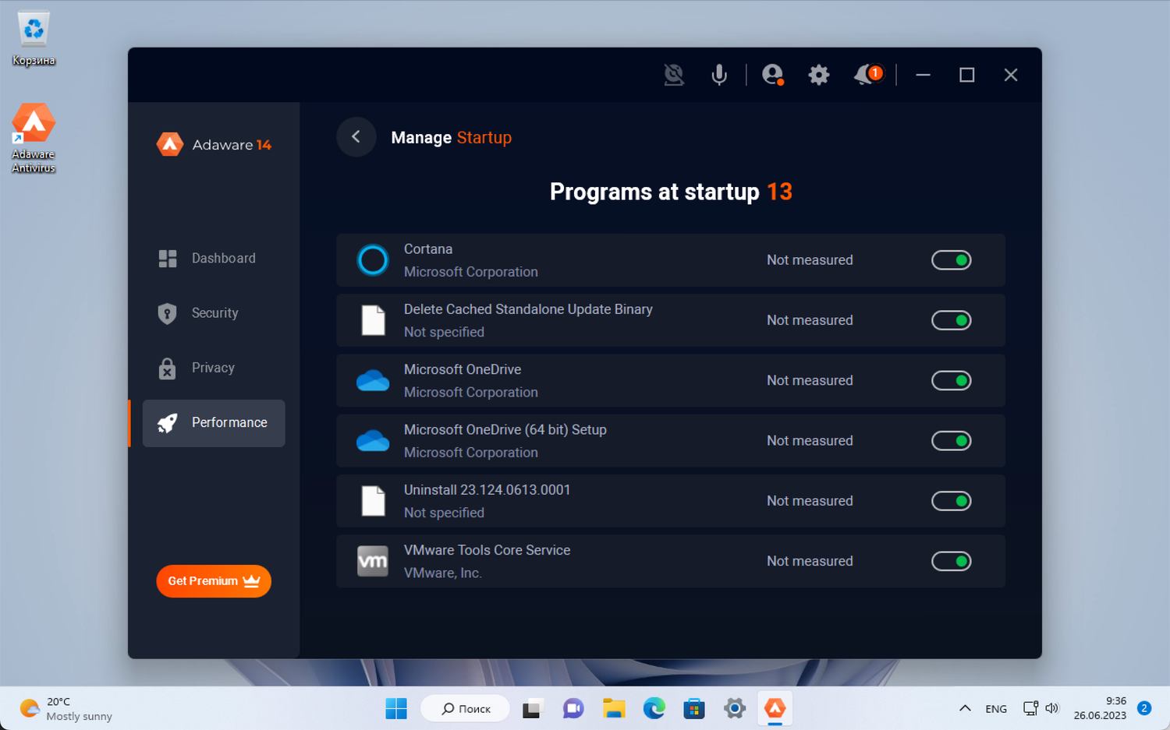The height and width of the screenshot is (730, 1170).
Task: Click the "Manage Startup" page title
Action: (452, 138)
